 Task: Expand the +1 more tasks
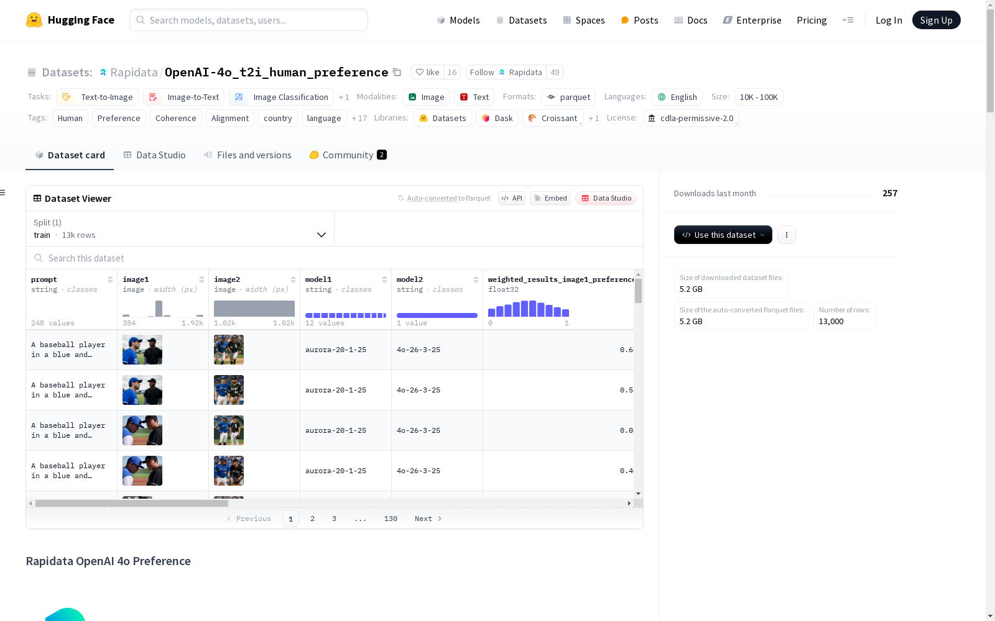point(344,97)
